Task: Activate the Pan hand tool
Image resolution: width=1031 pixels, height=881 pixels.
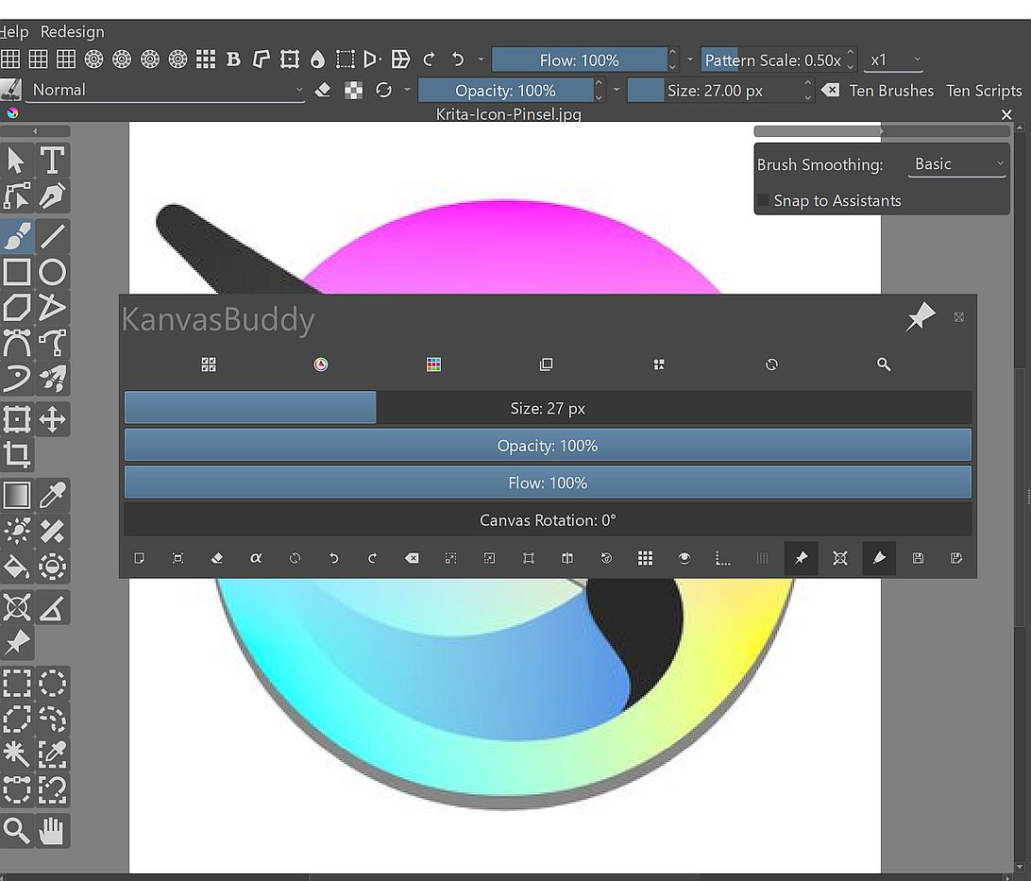Action: [53, 831]
